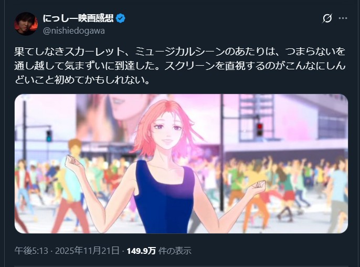Click the blue verified checkmark badge
Viewport: 360px width, 267px height.
[x=120, y=18]
